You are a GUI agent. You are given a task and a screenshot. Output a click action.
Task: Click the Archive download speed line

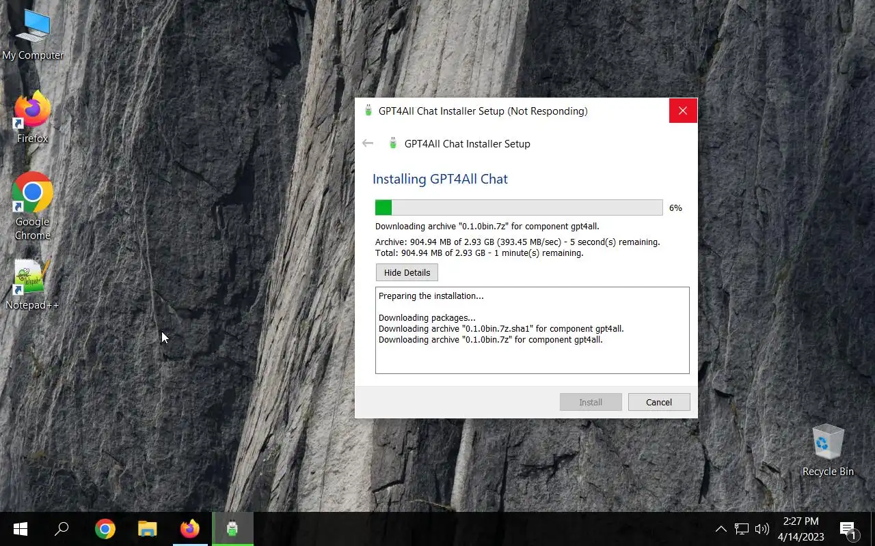517,242
